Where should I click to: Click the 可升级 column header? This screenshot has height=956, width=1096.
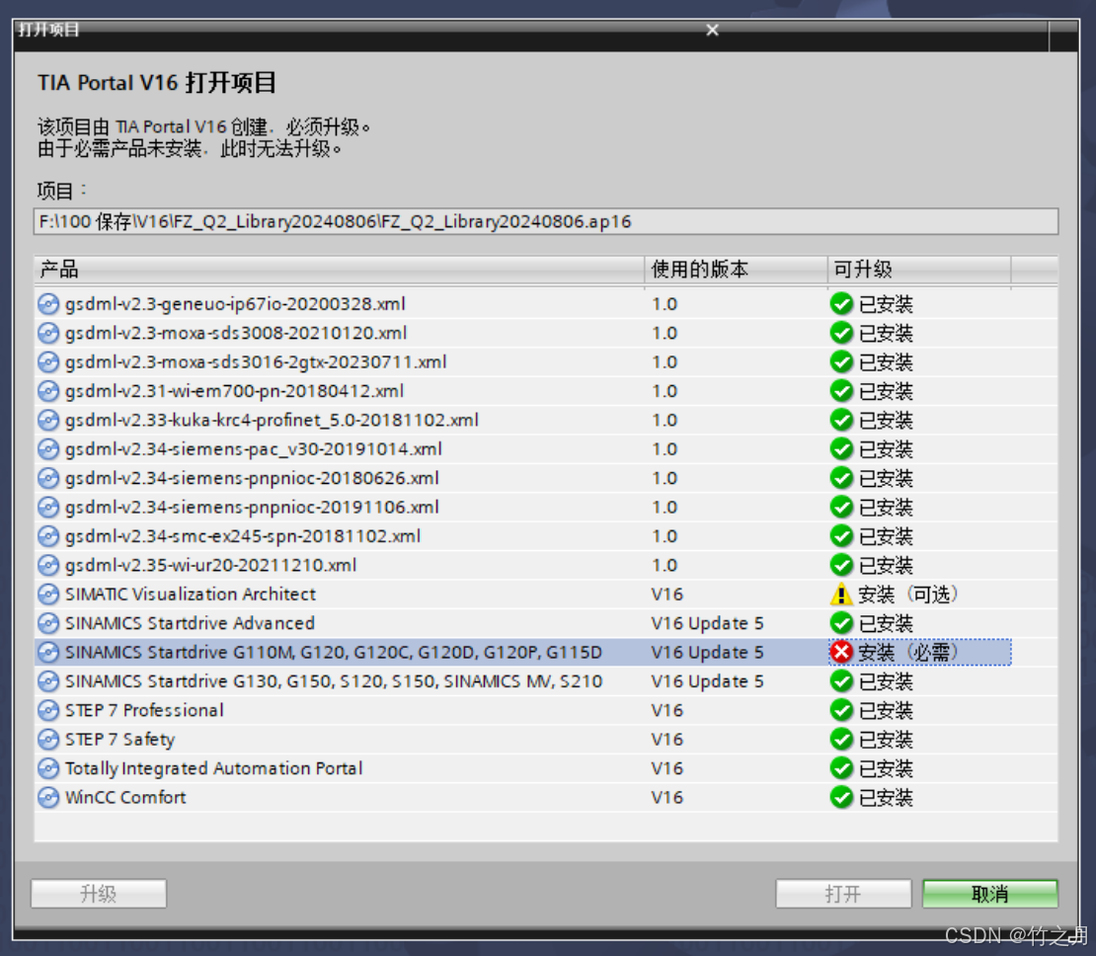coord(919,270)
